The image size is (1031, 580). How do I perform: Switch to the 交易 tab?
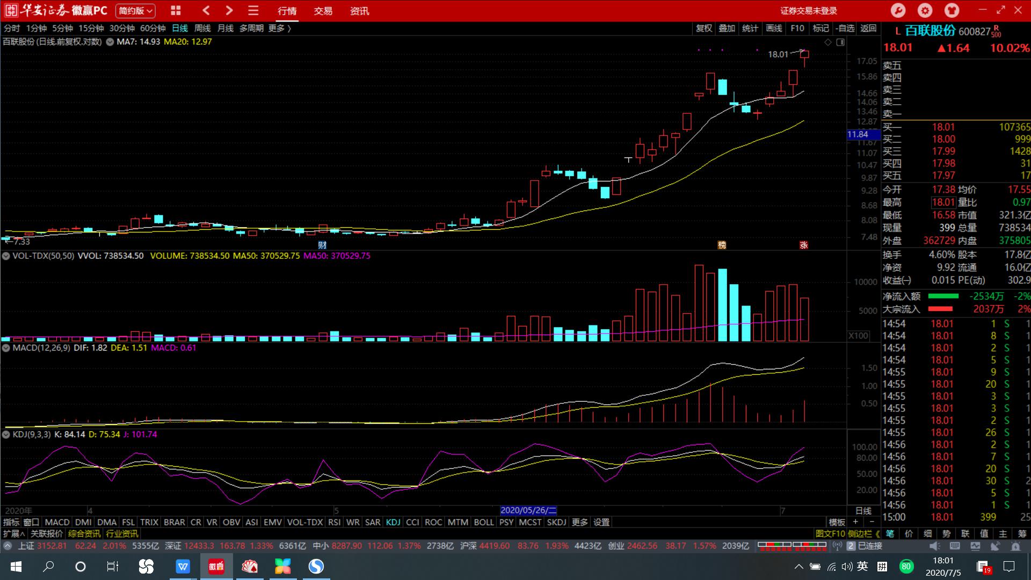coord(323,11)
